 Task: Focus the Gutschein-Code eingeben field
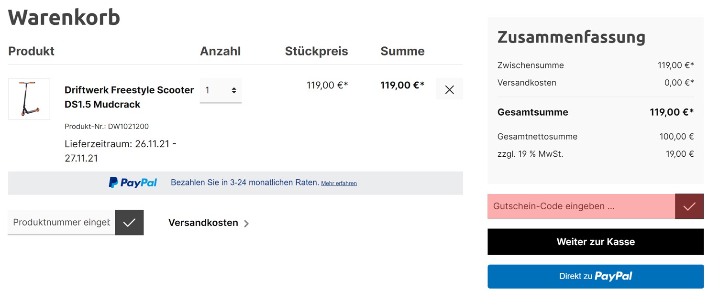click(x=581, y=206)
